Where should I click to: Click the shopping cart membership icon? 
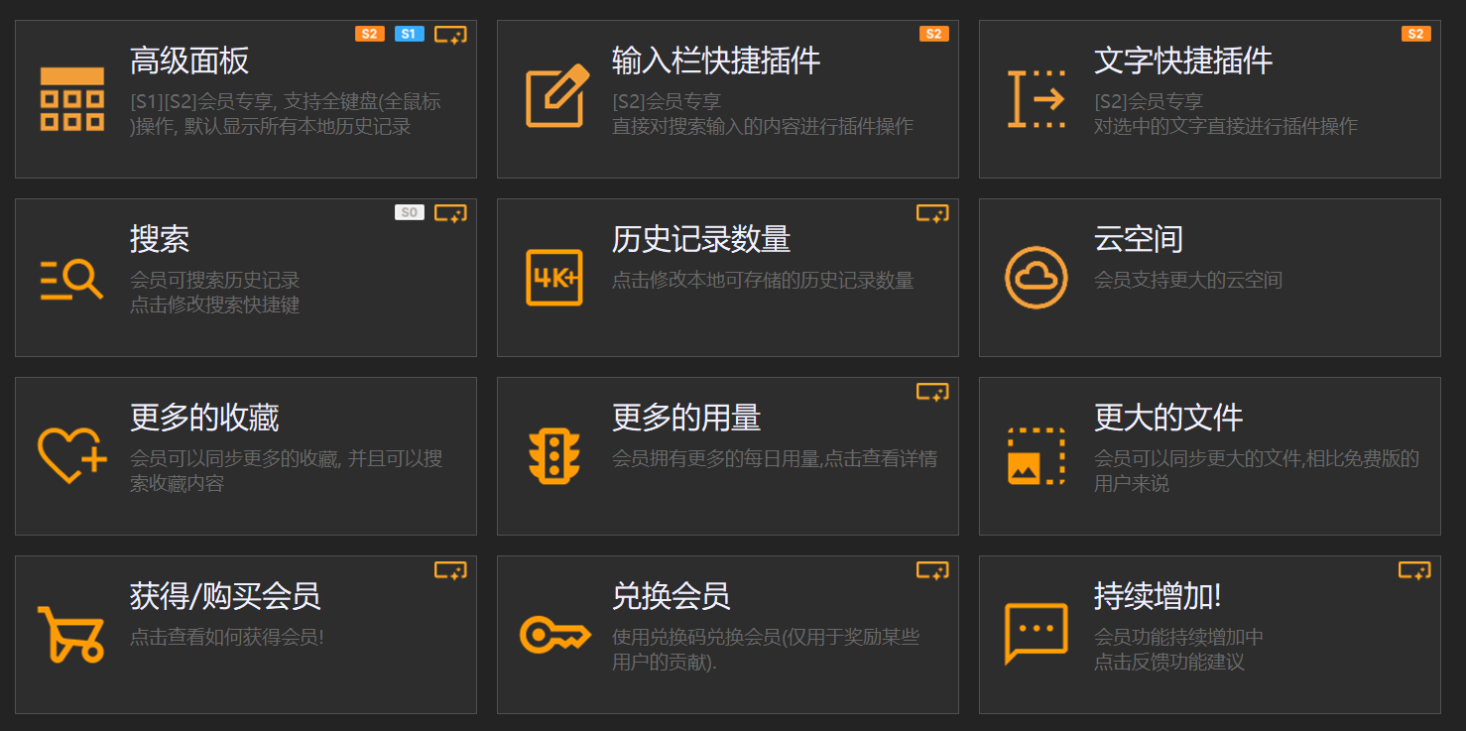(71, 634)
